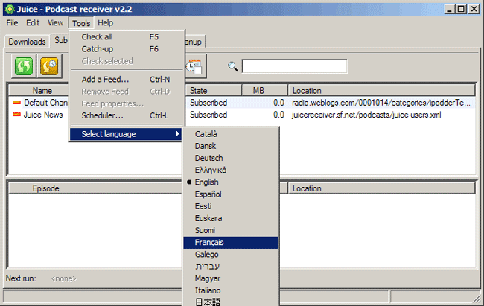Choose the Japanese 日本語 language
Viewport: 484px width, 306px height.
pos(231,302)
